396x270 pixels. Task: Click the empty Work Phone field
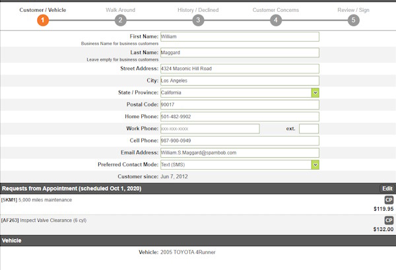[x=210, y=129]
